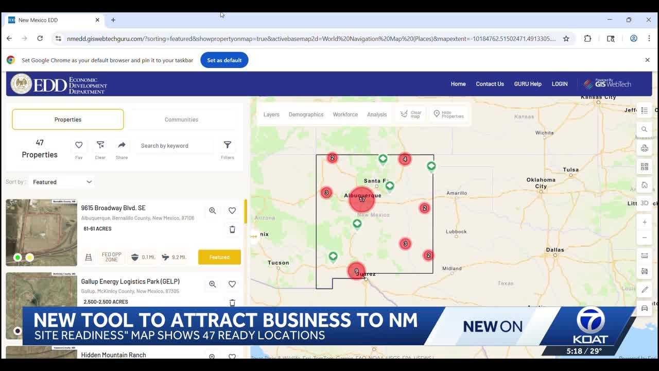Open the magnifier zoom tool for 9615 Broadway

(212, 210)
